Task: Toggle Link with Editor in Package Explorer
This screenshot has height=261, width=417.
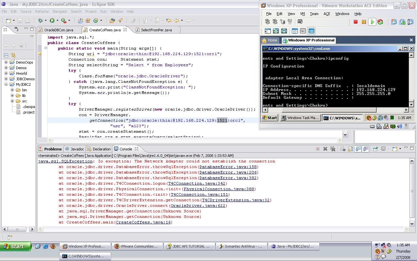Action: [x=13, y=55]
